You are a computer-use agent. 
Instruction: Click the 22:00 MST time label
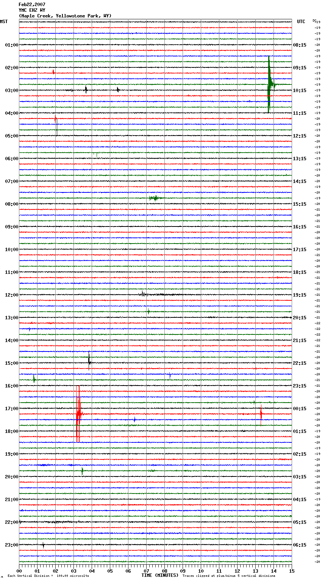(x=11, y=522)
